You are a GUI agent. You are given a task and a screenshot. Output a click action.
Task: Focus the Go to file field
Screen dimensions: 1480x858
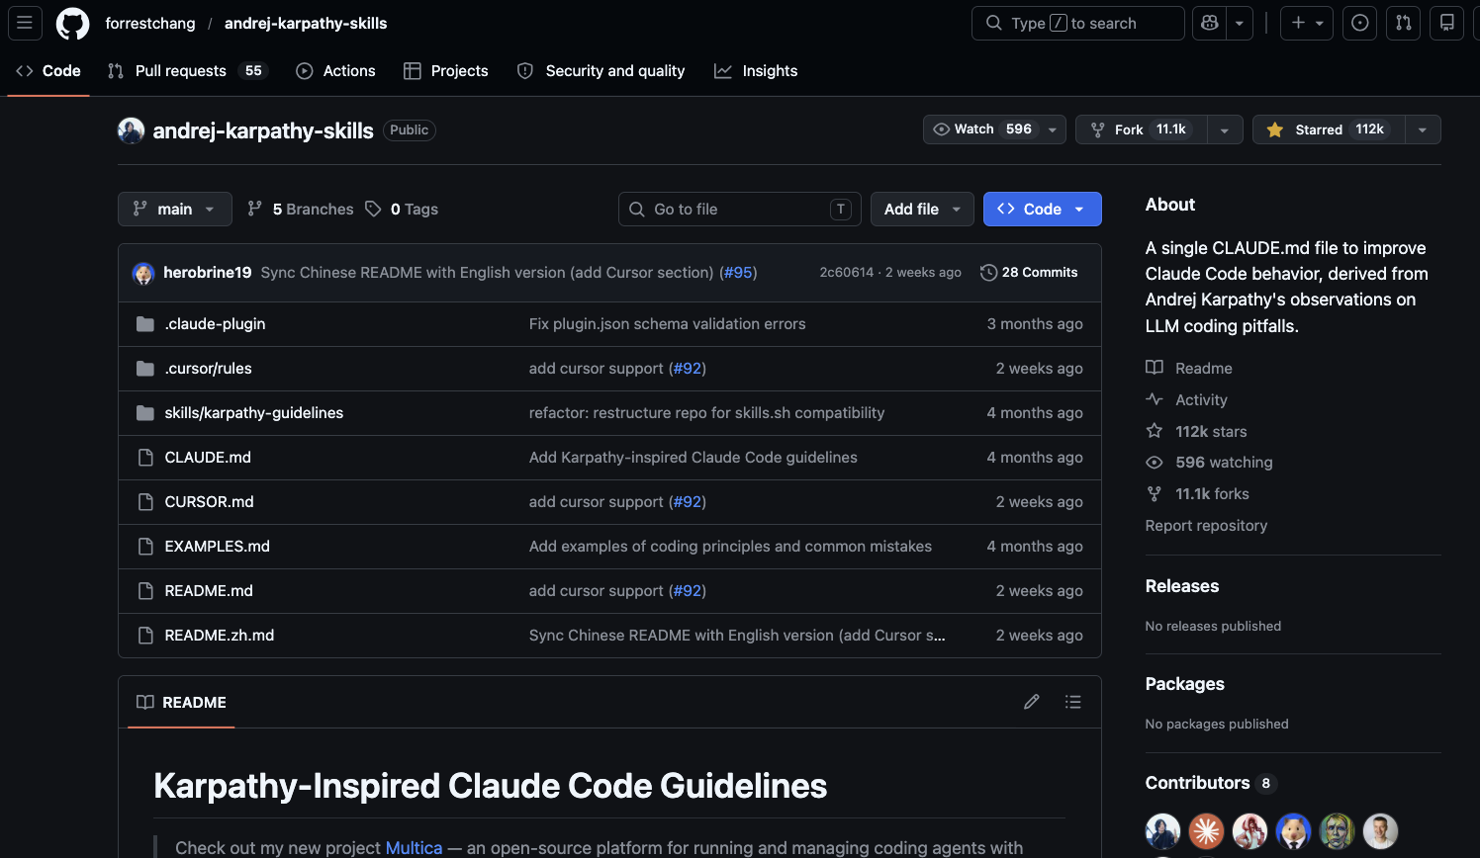(x=740, y=209)
